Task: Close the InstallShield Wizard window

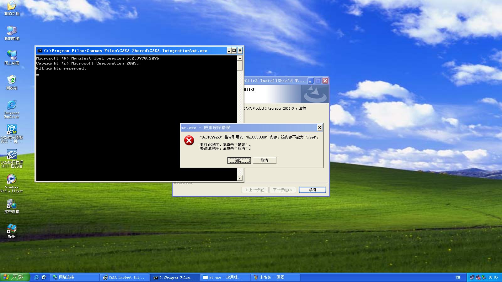Action: [325, 81]
